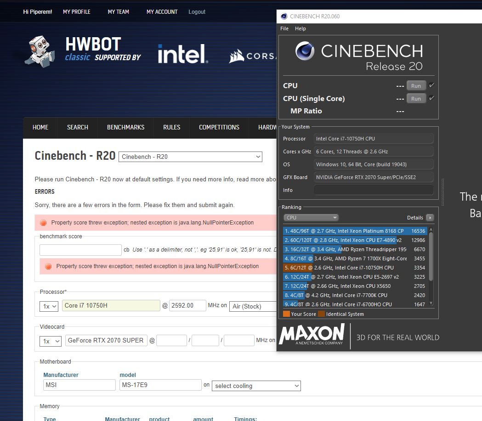The image size is (482, 421).
Task: Open the RULES navigation tab
Action: pyautogui.click(x=171, y=127)
